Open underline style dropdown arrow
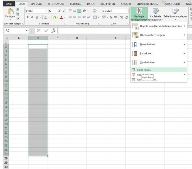The image size is (192, 169). point(40,17)
